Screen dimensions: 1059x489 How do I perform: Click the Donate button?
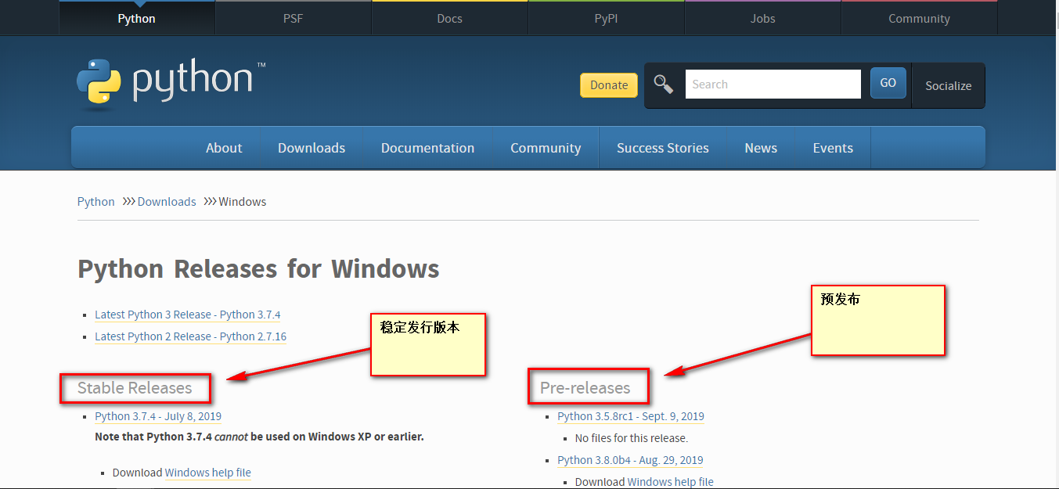tap(609, 84)
